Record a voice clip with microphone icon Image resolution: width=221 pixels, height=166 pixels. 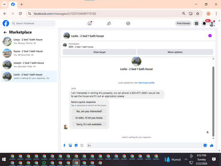65,146
